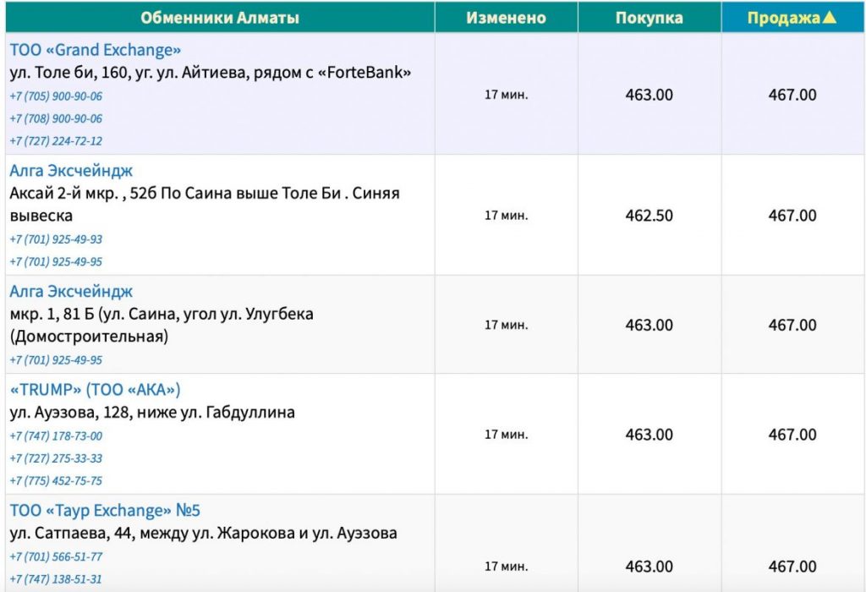Image resolution: width=866 pixels, height=592 pixels.
Task: Call number +7 (701) 925-49-93
Action: [56, 239]
